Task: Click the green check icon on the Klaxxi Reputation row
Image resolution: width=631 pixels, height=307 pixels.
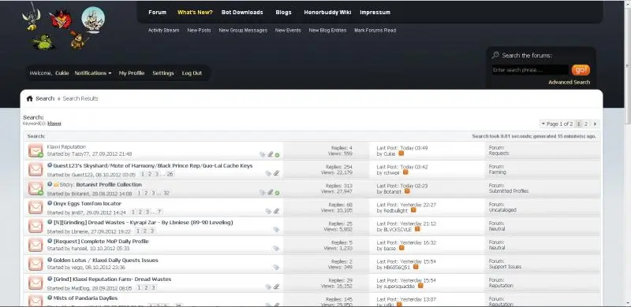Action: (x=278, y=155)
